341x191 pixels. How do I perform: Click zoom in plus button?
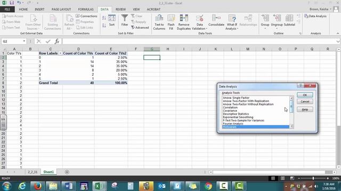tap(328, 178)
